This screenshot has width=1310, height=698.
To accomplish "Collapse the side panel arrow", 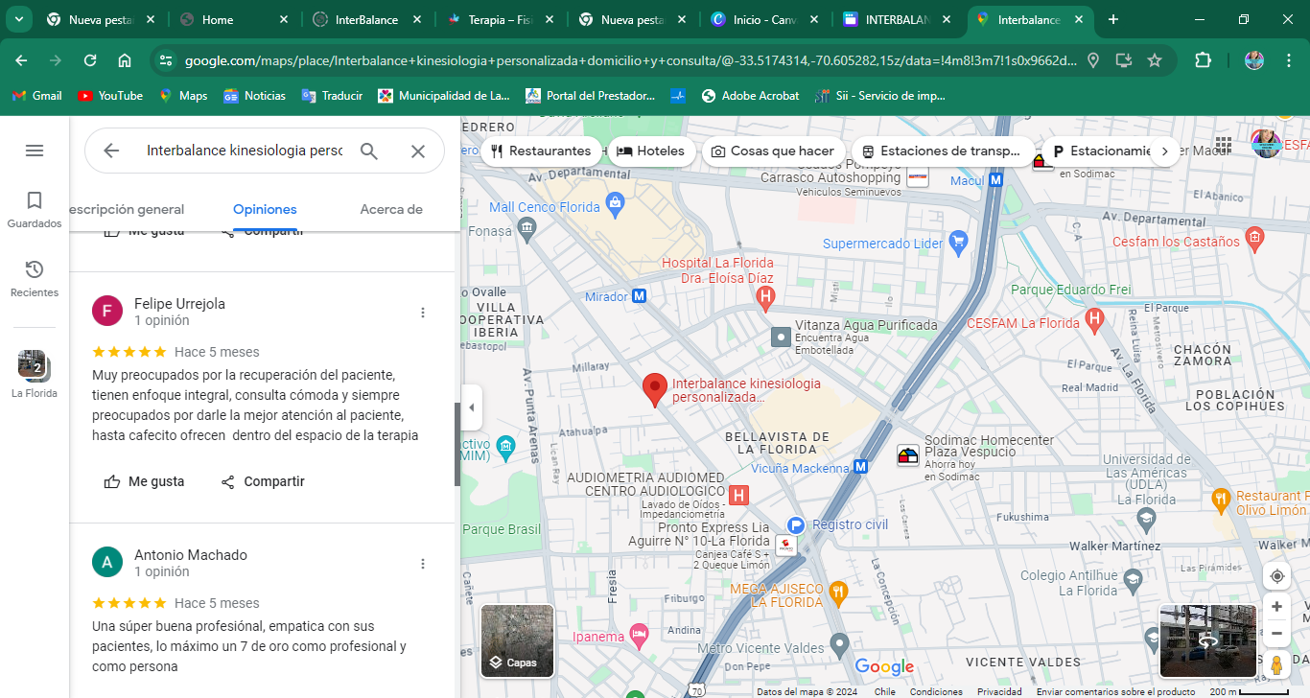I will tap(471, 407).
